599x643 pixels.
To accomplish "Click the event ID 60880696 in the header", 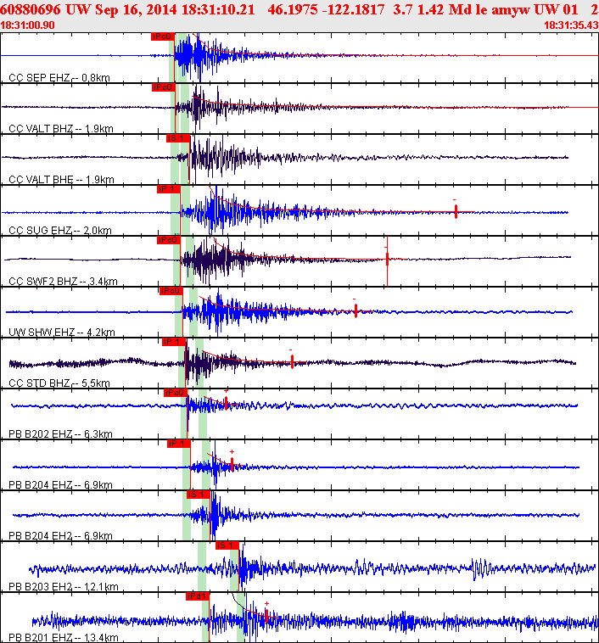I will coord(31,9).
